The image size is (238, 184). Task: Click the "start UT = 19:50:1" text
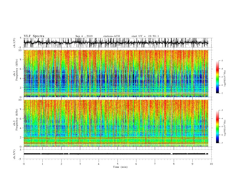[145, 36]
